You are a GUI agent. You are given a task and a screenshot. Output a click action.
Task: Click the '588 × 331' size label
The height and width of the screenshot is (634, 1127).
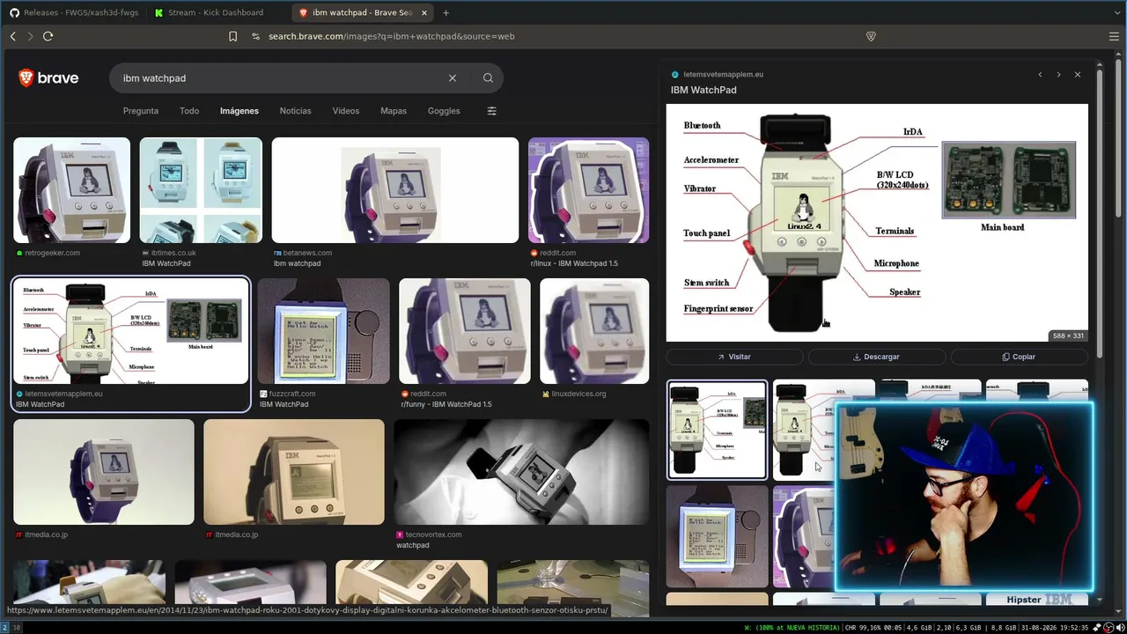[1068, 335]
